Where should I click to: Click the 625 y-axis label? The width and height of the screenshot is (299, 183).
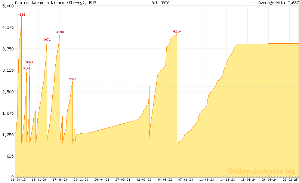coord(9,156)
